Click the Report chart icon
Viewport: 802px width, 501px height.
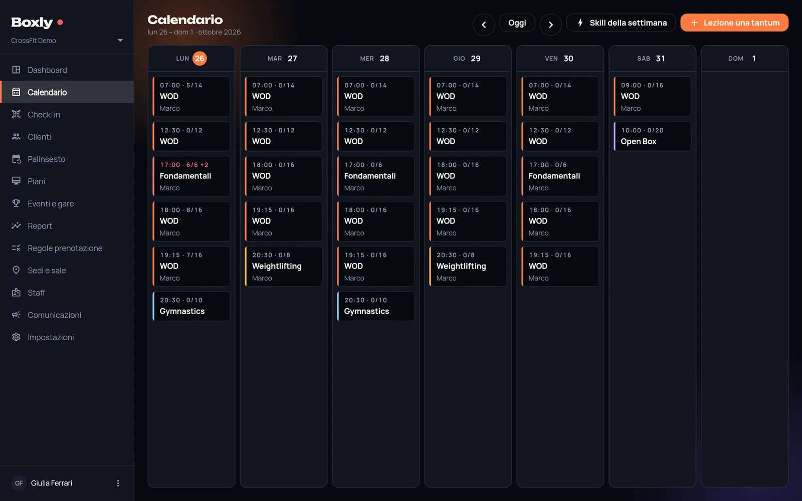coord(16,225)
